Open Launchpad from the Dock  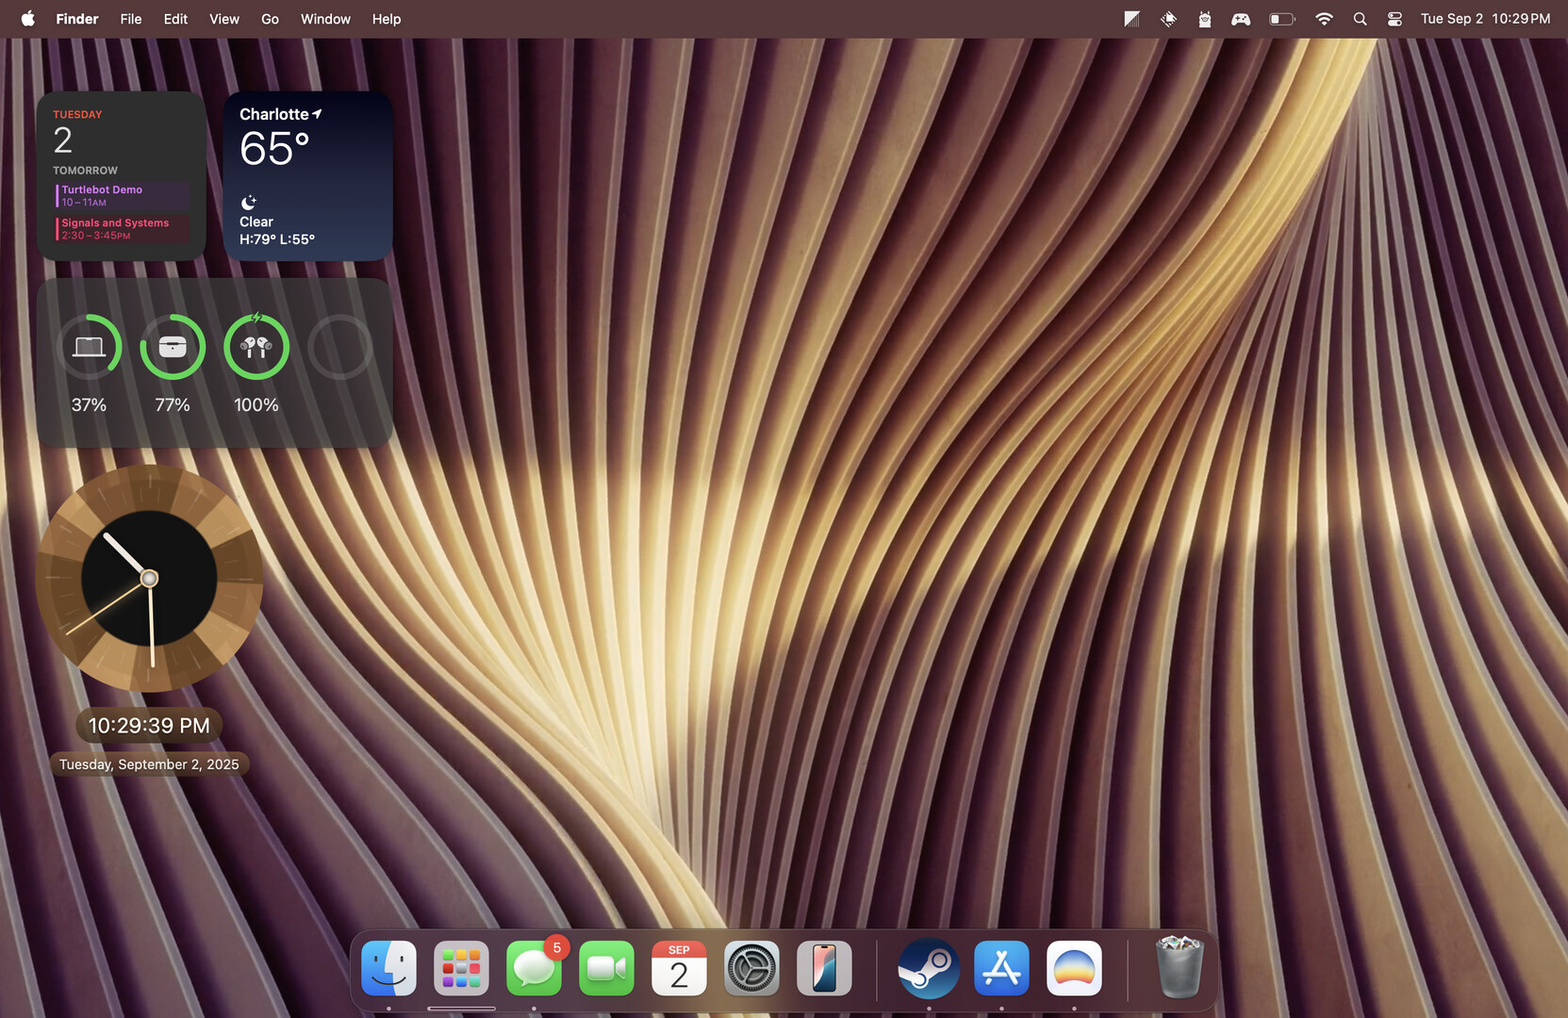click(x=461, y=968)
